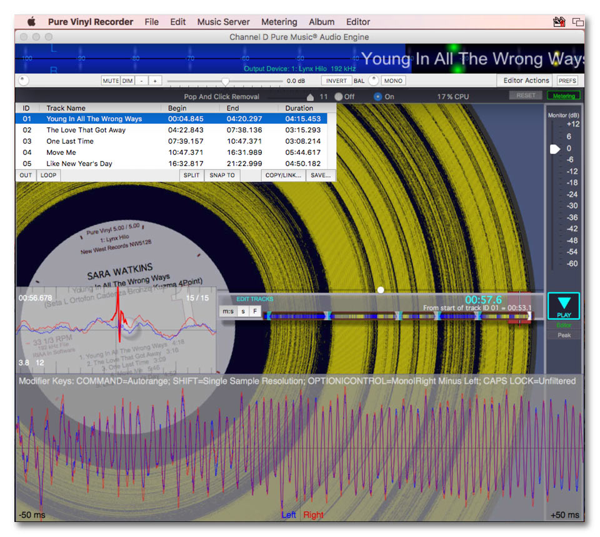
Task: Click the Duration column header
Action: point(299,108)
